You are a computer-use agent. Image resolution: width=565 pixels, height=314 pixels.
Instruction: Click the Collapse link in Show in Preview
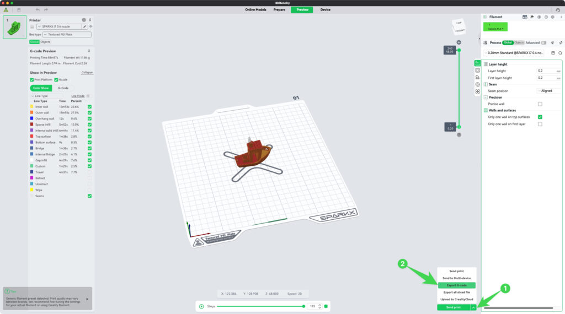click(x=87, y=73)
